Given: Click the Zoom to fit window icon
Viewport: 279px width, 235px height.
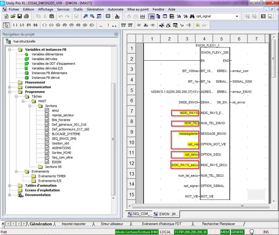Looking at the screenshot, I should tap(99, 16).
